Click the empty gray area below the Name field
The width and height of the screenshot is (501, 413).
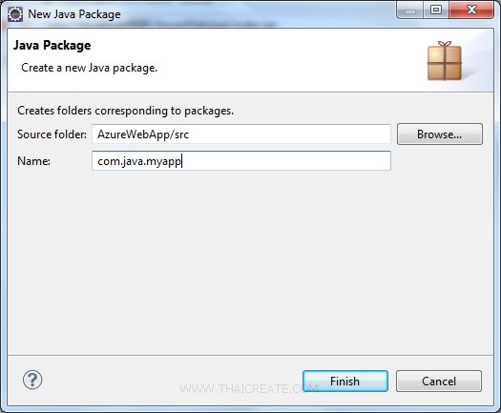250,262
